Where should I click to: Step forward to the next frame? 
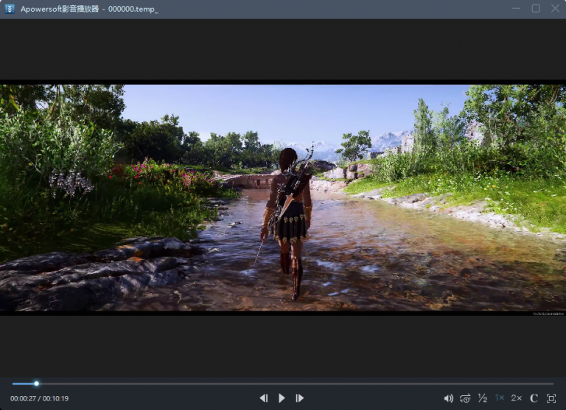click(x=300, y=398)
